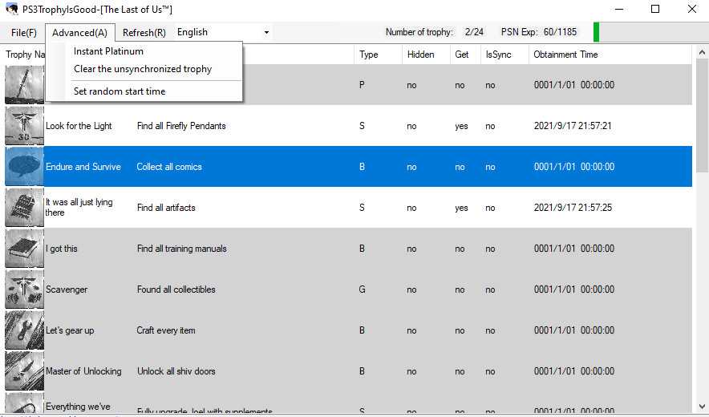The width and height of the screenshot is (709, 417).
Task: Click the green PSN Exp progress bar
Action: [596, 32]
